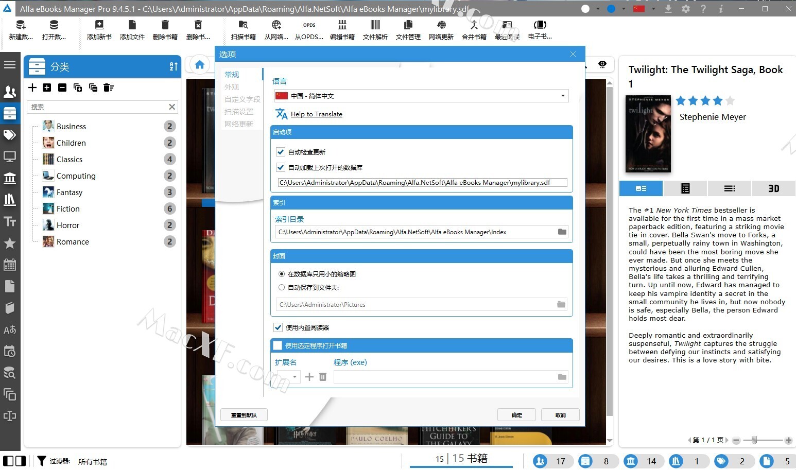Switch to the Appearance tab (外观)
Image resolution: width=796 pixels, height=470 pixels.
click(232, 87)
